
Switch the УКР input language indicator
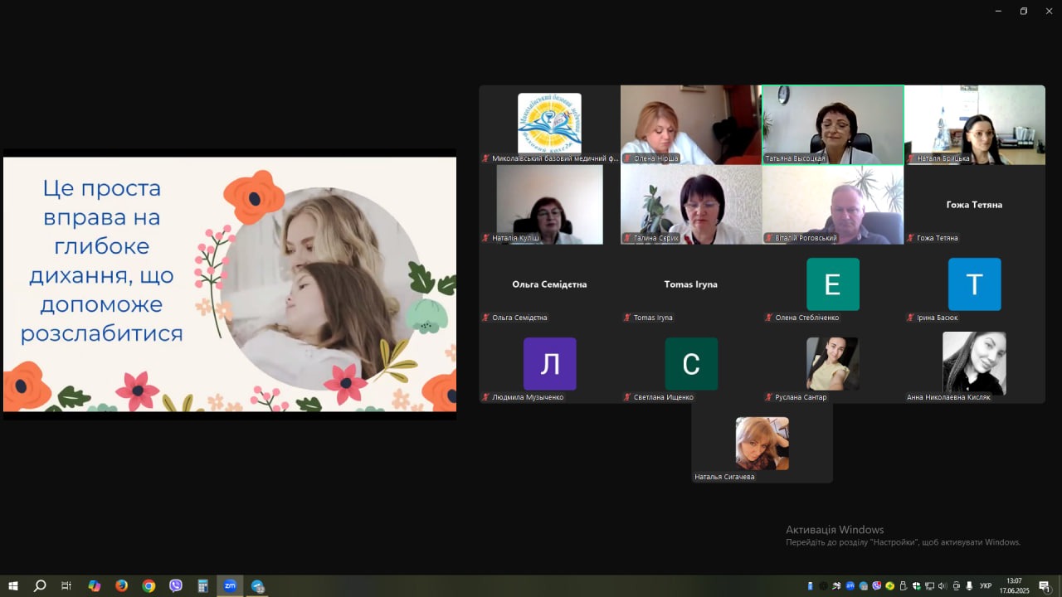click(986, 586)
